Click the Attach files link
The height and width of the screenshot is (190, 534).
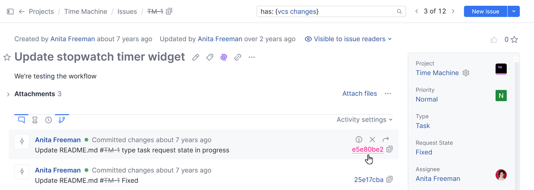[360, 94]
